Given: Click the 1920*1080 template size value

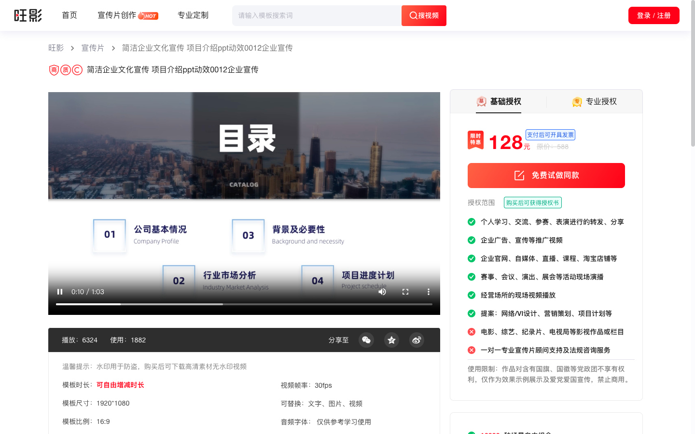Looking at the screenshot, I should click(x=113, y=403).
